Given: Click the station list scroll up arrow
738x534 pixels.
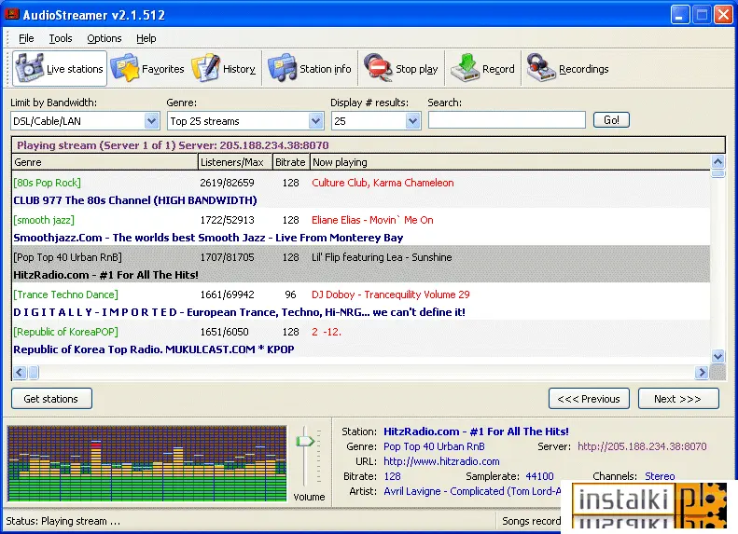Looking at the screenshot, I should click(x=717, y=162).
